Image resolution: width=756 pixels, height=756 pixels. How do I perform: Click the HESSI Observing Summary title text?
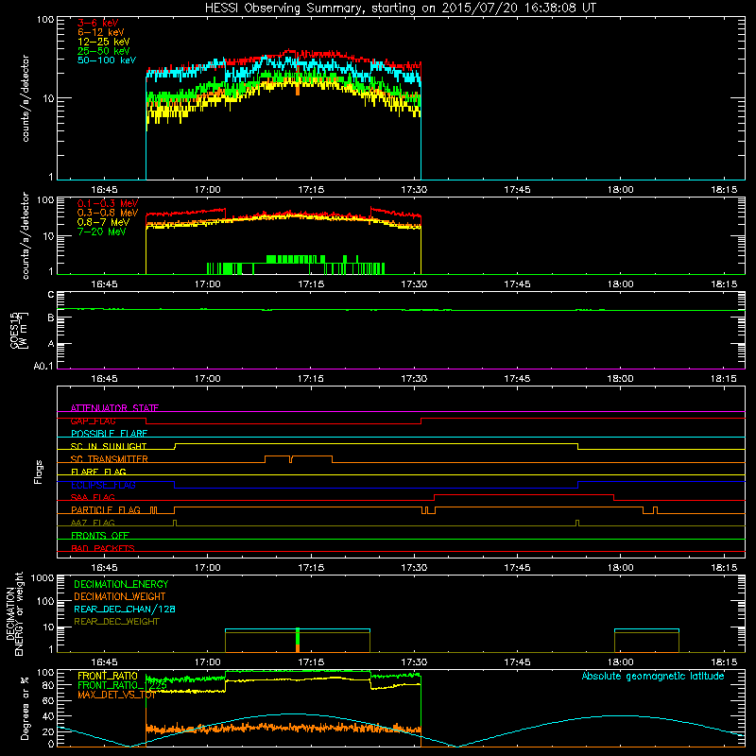point(400,9)
